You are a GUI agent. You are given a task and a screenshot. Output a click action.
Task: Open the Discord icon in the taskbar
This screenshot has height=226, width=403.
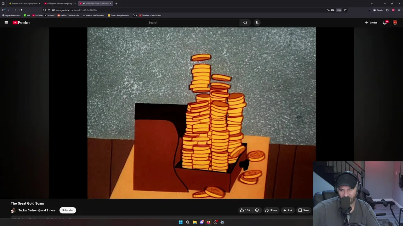pyautogui.click(x=201, y=222)
